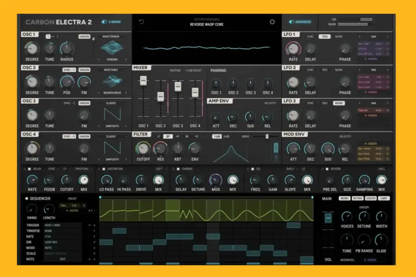Enable the Reverb effect checkbox
Screen dimensions: 416x277
[327, 169]
